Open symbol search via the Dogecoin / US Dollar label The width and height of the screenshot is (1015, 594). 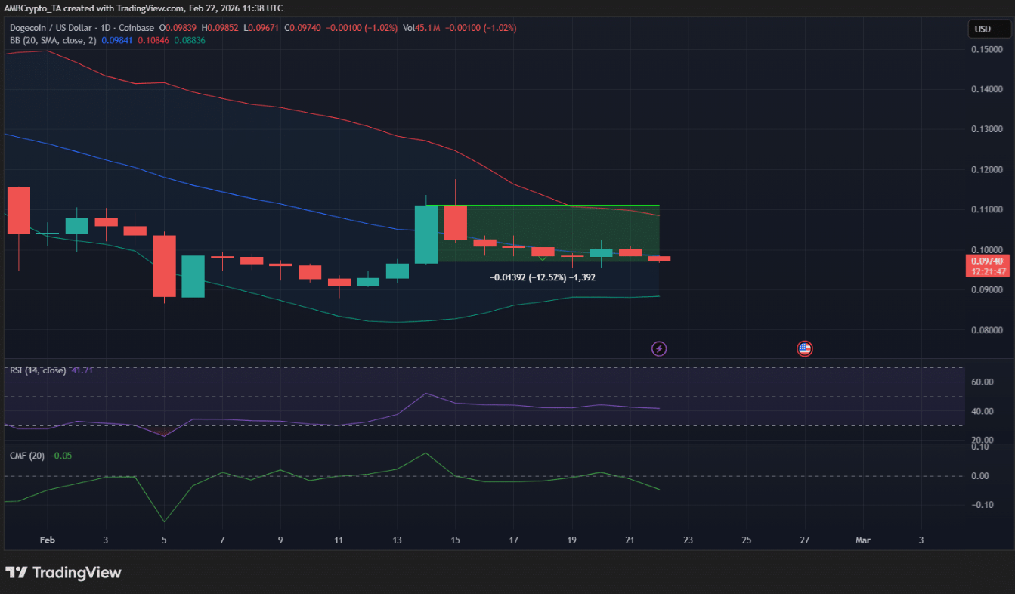(49, 28)
